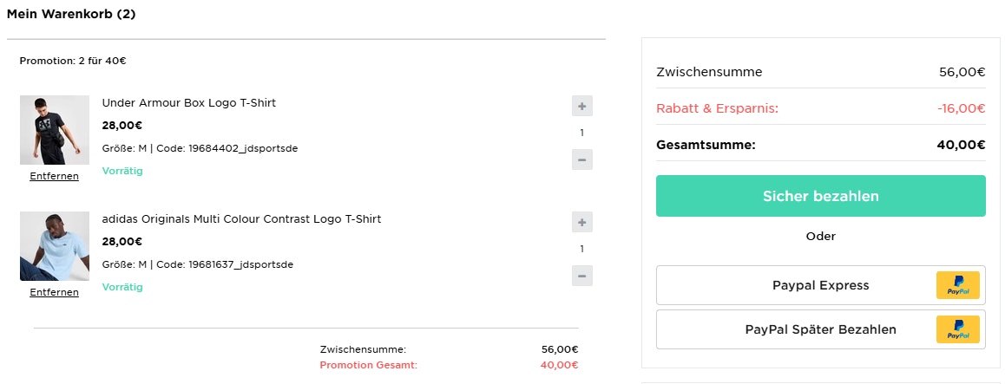This screenshot has height=384, width=1005.
Task: Click PayPal logo beside Später Bezahlen
Action: tap(957, 329)
